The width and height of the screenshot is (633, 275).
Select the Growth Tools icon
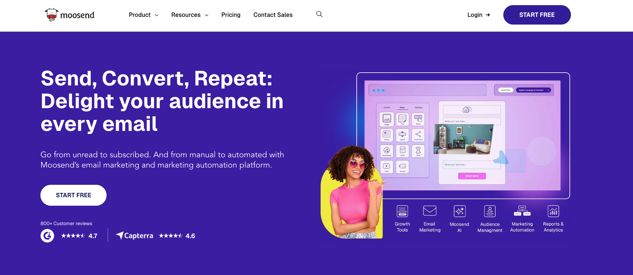tap(402, 211)
